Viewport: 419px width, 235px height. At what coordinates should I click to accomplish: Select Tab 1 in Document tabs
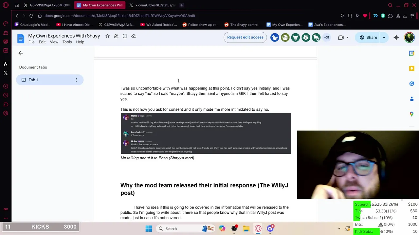pos(50,80)
